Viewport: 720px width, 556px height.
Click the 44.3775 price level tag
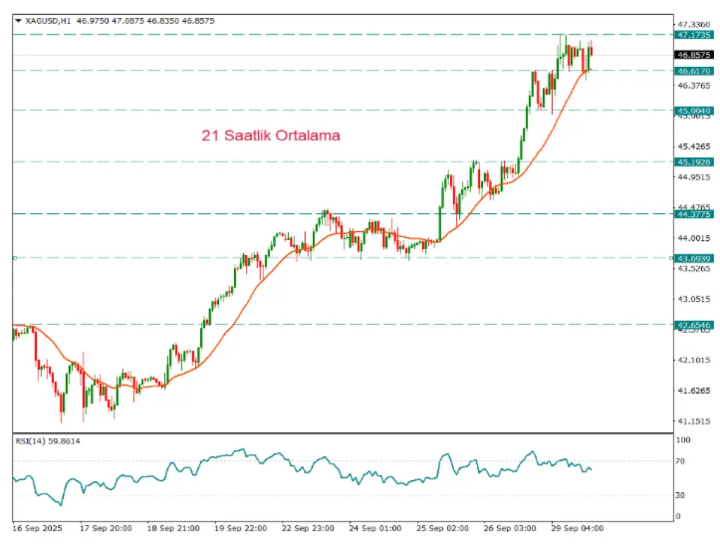click(x=693, y=214)
